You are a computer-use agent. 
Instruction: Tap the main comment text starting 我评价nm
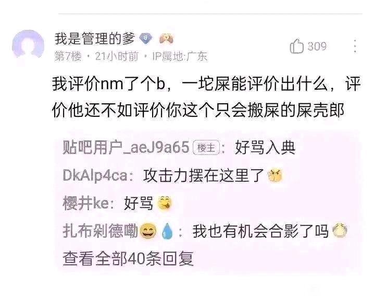click(206, 97)
